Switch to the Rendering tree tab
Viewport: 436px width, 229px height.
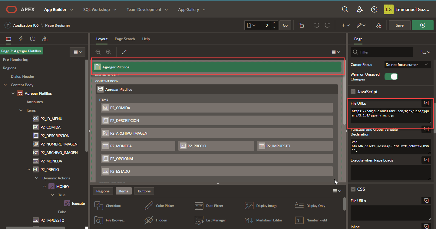point(8,39)
